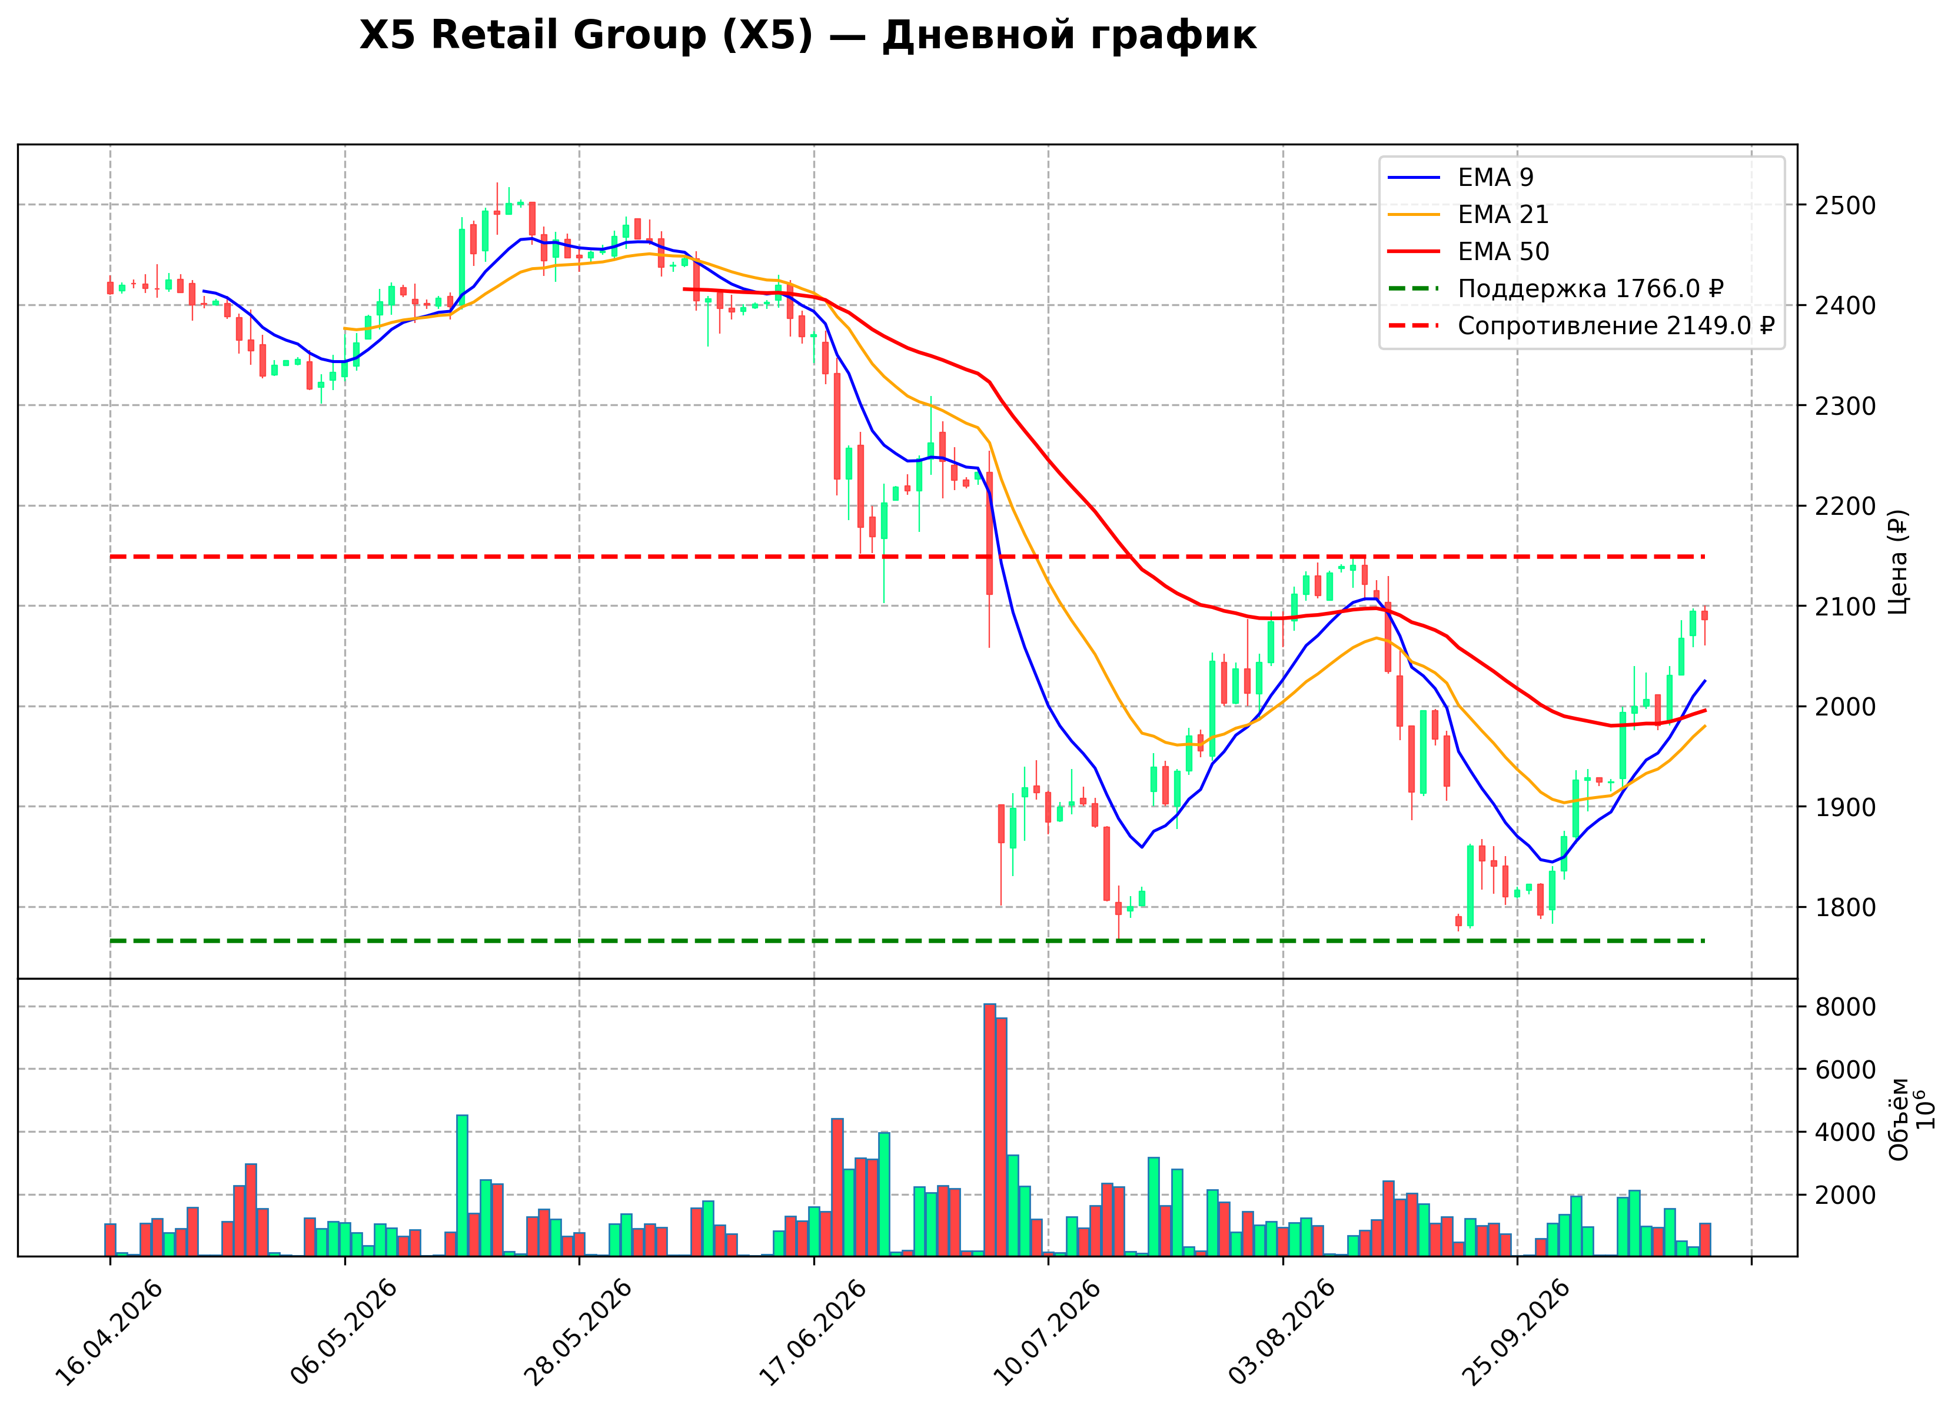Click the 2300 price axis label
1958x1408 pixels.
tap(1845, 406)
